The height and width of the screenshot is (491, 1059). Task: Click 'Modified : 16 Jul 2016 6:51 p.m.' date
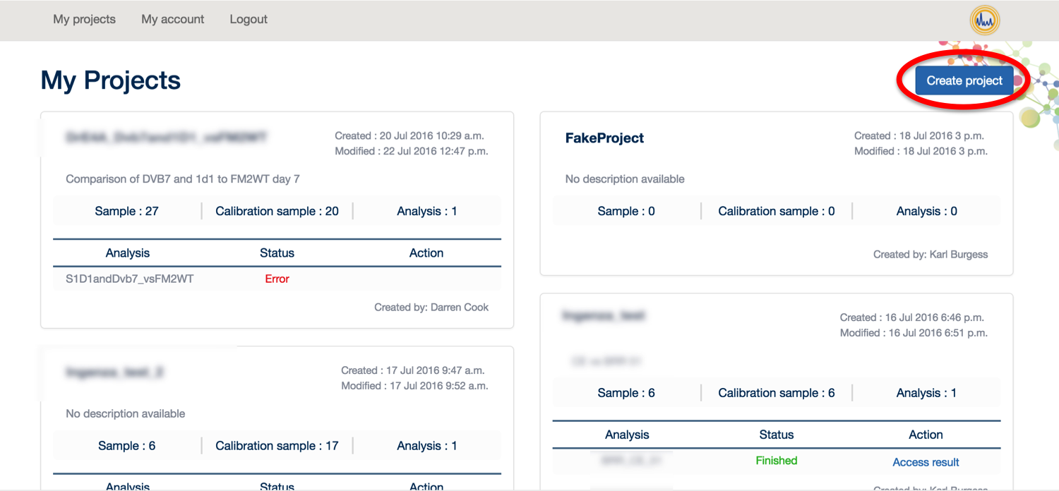[914, 333]
